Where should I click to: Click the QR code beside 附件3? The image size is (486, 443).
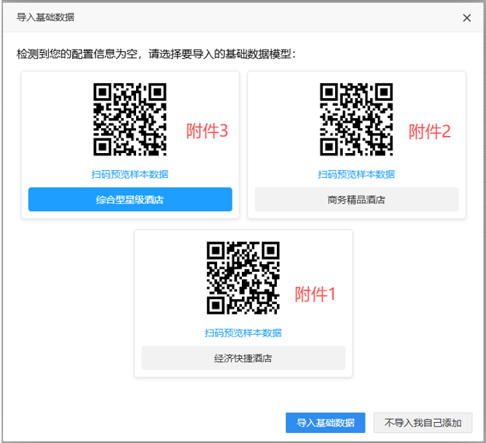coord(130,119)
